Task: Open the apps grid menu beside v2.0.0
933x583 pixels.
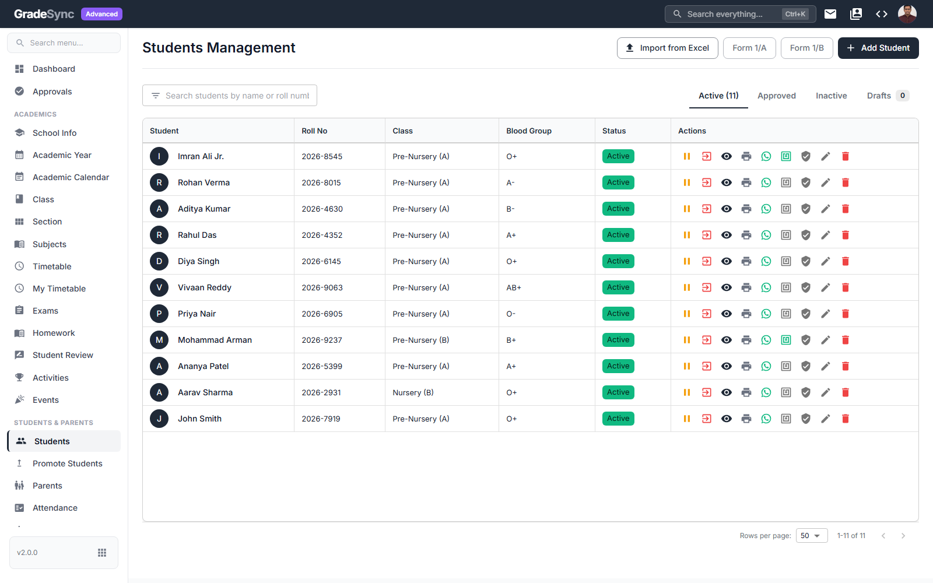Action: click(102, 553)
